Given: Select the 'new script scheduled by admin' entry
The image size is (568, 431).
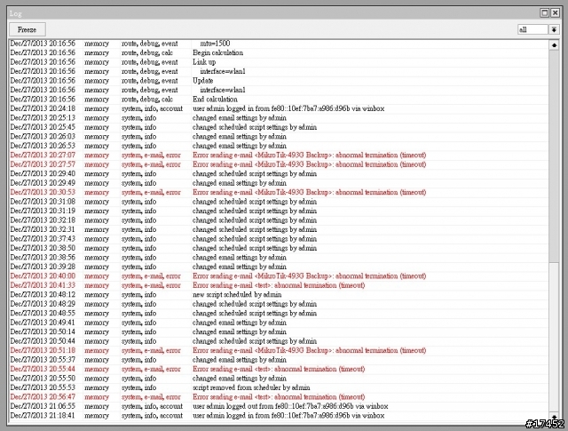Looking at the screenshot, I should point(279,295).
